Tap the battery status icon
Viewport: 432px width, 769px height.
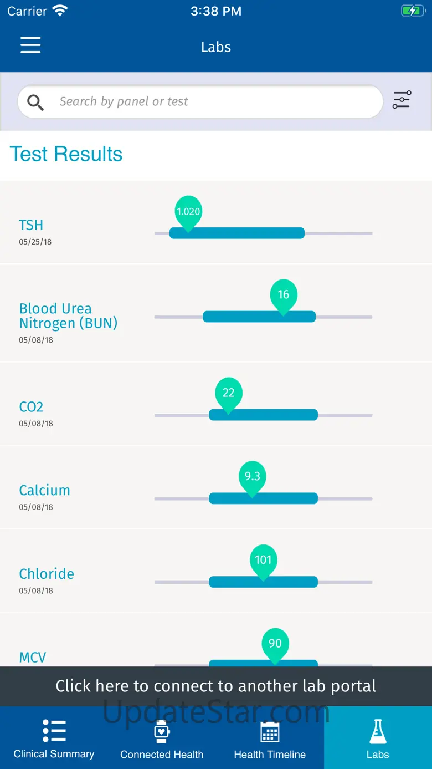click(x=413, y=11)
